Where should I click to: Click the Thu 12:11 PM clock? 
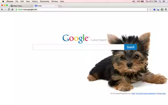[151, 1]
